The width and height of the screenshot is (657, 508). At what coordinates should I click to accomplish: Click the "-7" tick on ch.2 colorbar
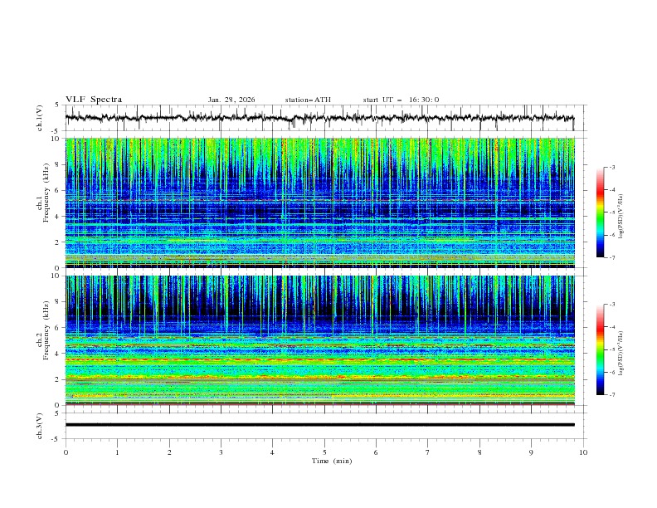(612, 394)
